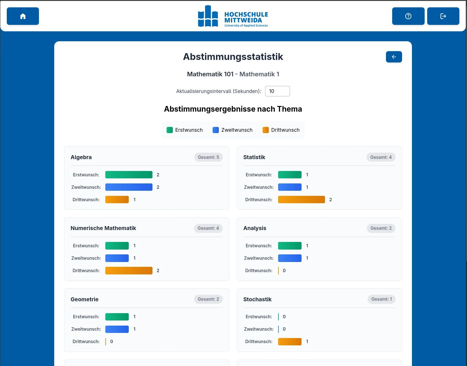Toggle the Drittwunsch legend entry
This screenshot has width=467, height=366.
281,130
